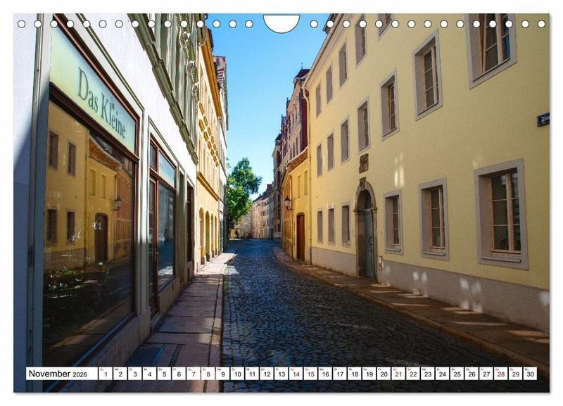Select Sunday the 22nd cell
563x406 pixels.
[413, 374]
